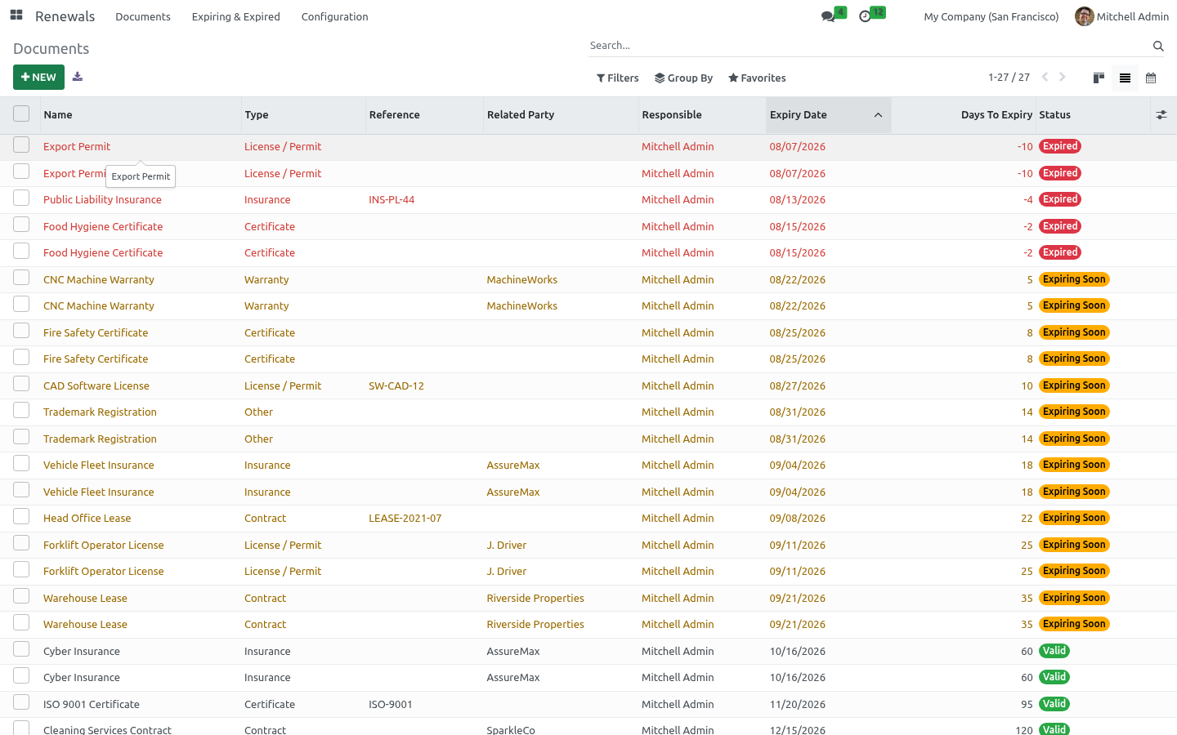
Task: Open the Group By dropdown
Action: (x=683, y=78)
